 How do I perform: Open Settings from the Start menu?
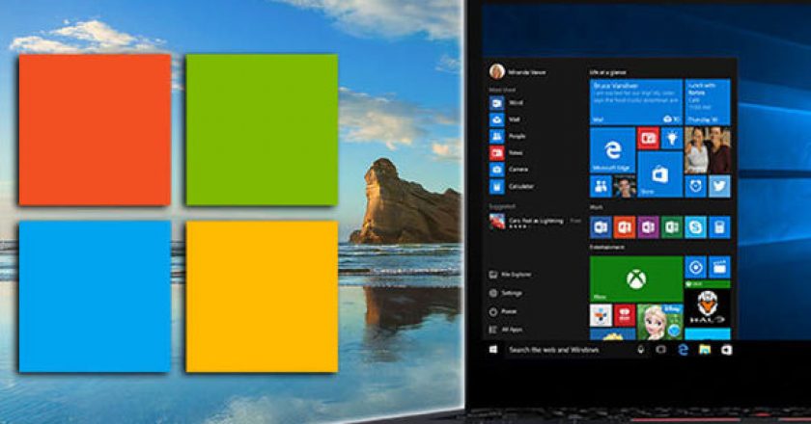tap(506, 293)
